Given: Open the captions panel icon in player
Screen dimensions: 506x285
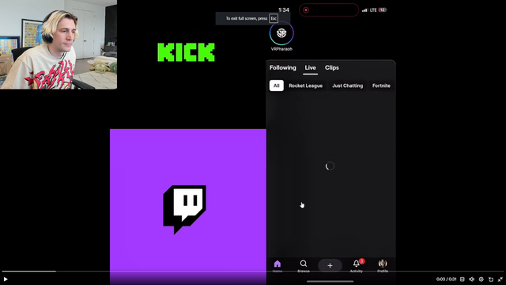Looking at the screenshot, I should 462,279.
